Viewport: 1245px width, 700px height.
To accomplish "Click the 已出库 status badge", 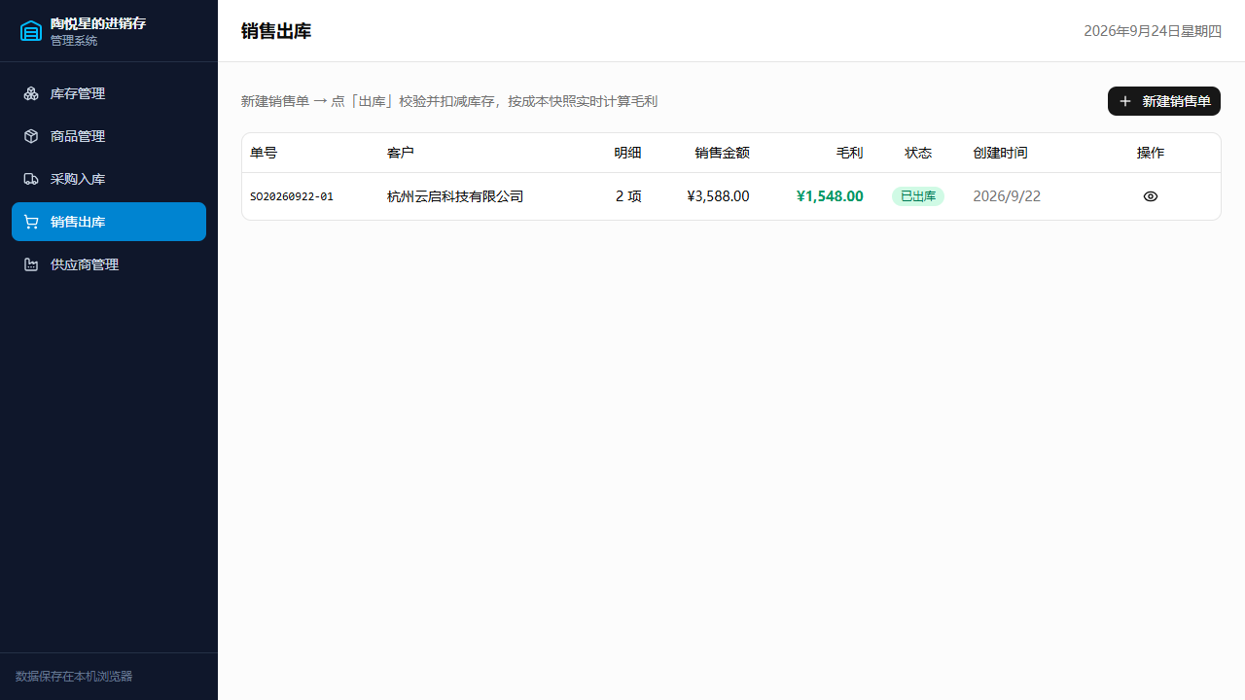I will pos(918,196).
